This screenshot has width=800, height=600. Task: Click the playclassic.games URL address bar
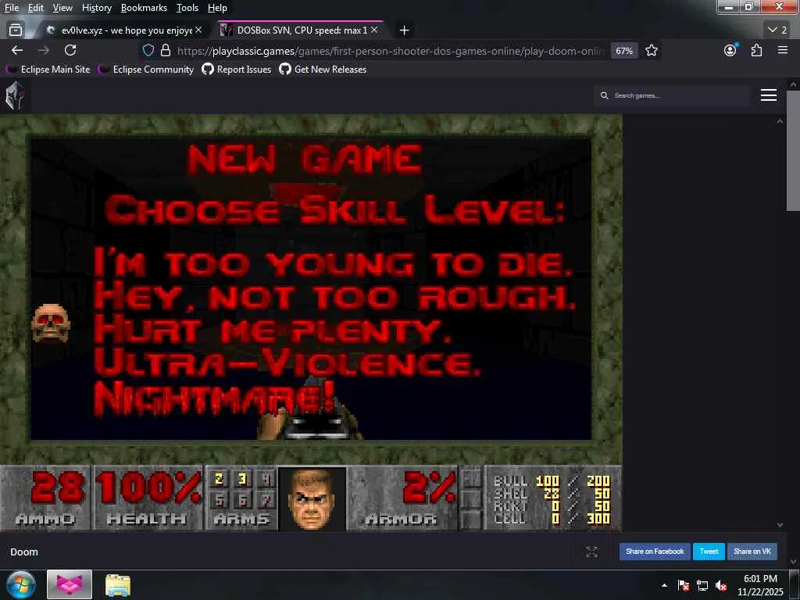point(391,51)
